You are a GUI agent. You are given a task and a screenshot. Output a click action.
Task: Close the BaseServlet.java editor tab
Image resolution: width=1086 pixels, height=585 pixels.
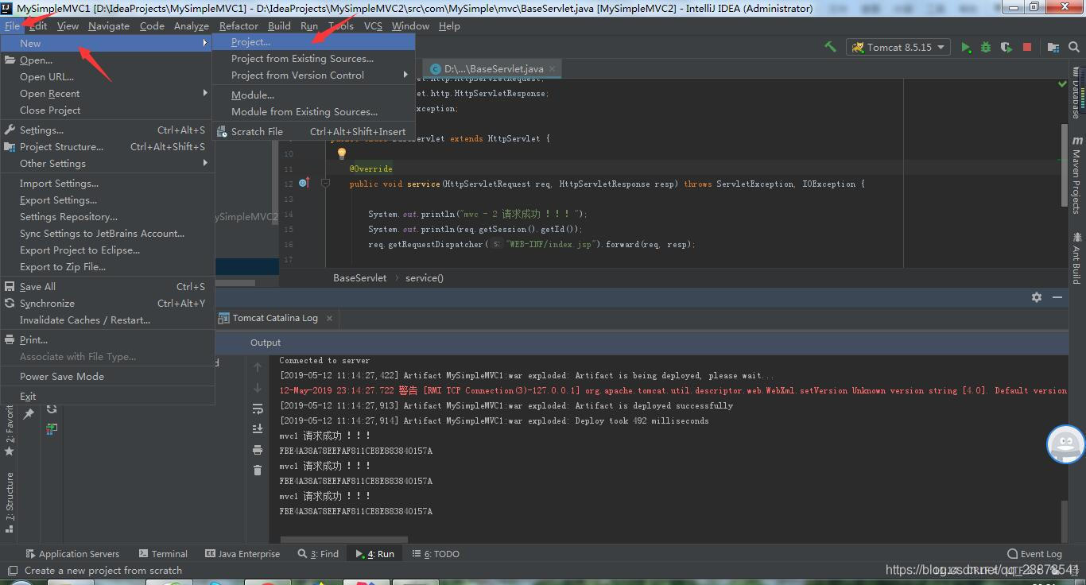[552, 69]
